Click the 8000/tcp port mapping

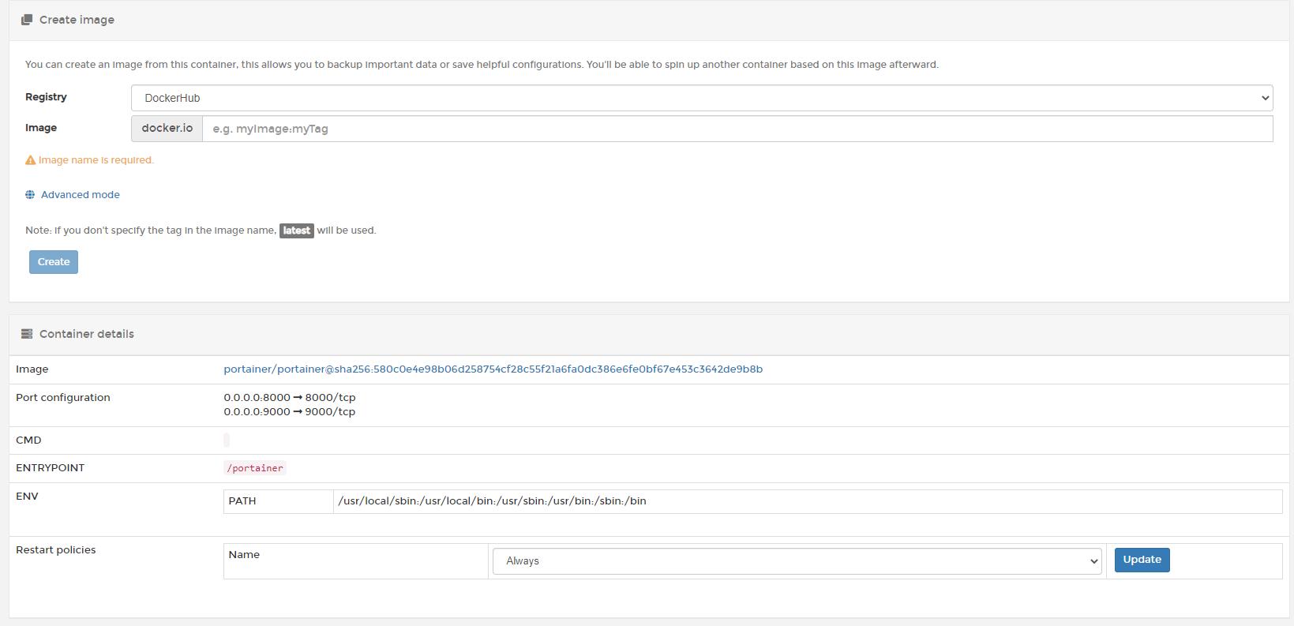[290, 398]
